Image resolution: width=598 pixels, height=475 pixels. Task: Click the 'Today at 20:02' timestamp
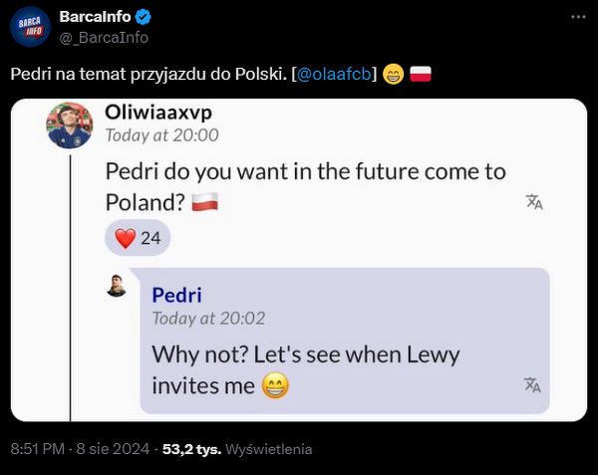(206, 318)
